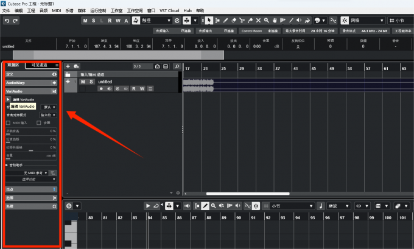Image resolution: width=414 pixels, height=249 pixels.
Task: Select the hand Comp tool
Action: pyautogui.click(x=275, y=20)
